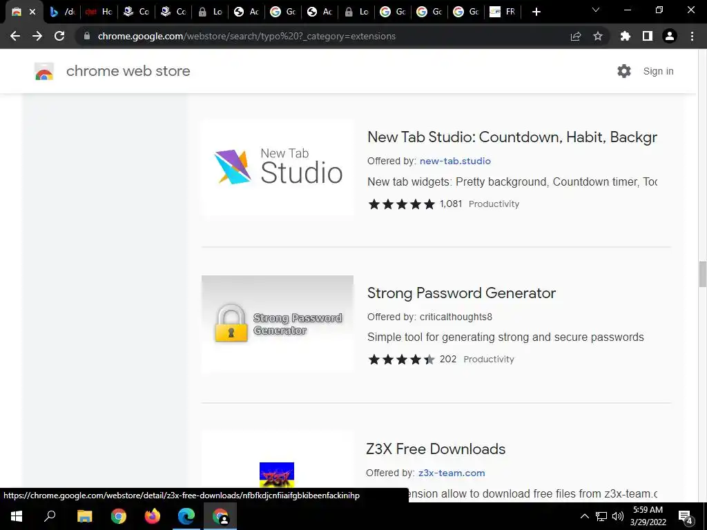Click 'Offered by: criticalthoughts8' text
The image size is (707, 530).
pyautogui.click(x=429, y=317)
